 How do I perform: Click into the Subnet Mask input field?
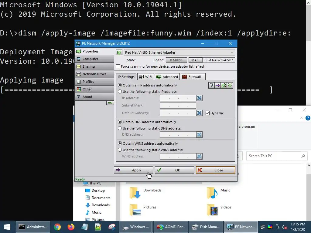pyautogui.click(x=178, y=105)
